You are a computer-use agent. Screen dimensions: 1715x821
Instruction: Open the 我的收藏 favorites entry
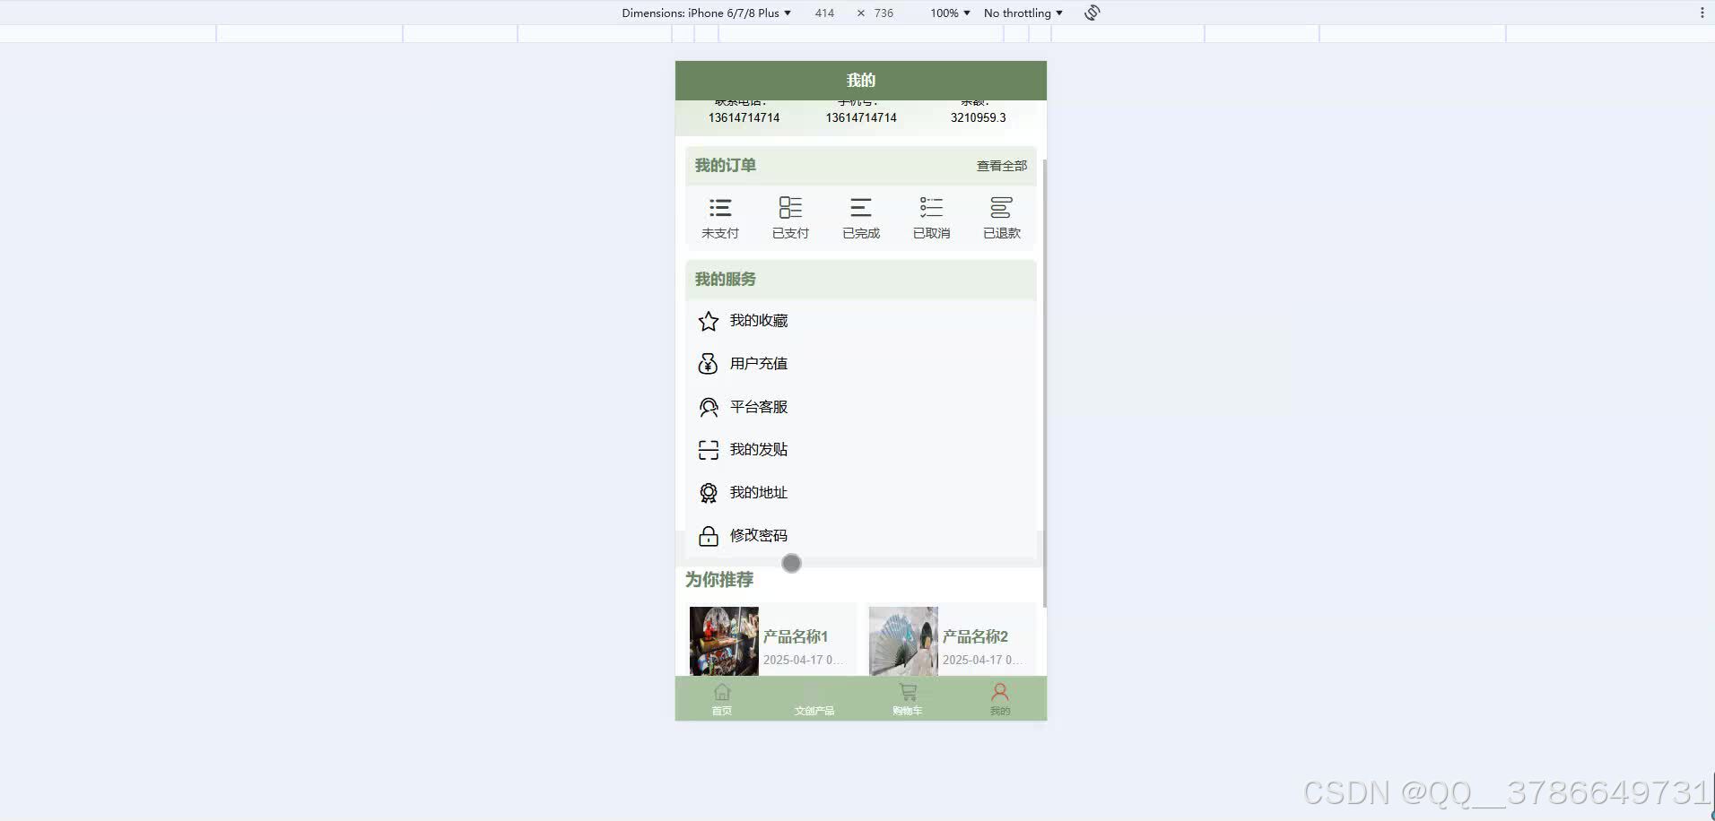861,321
